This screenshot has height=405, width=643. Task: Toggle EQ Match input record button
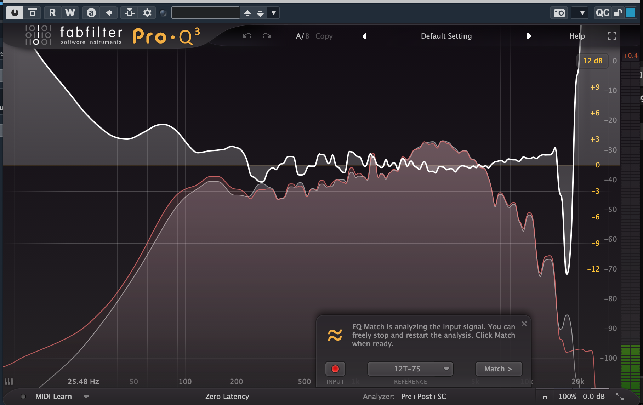click(335, 369)
